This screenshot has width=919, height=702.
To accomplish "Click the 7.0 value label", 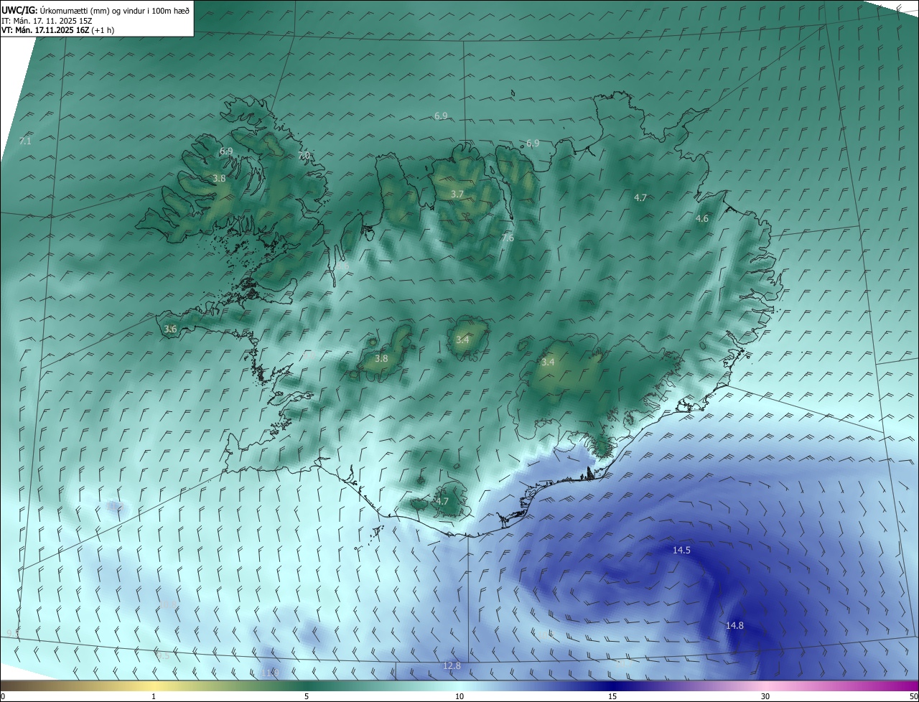I will (x=304, y=155).
